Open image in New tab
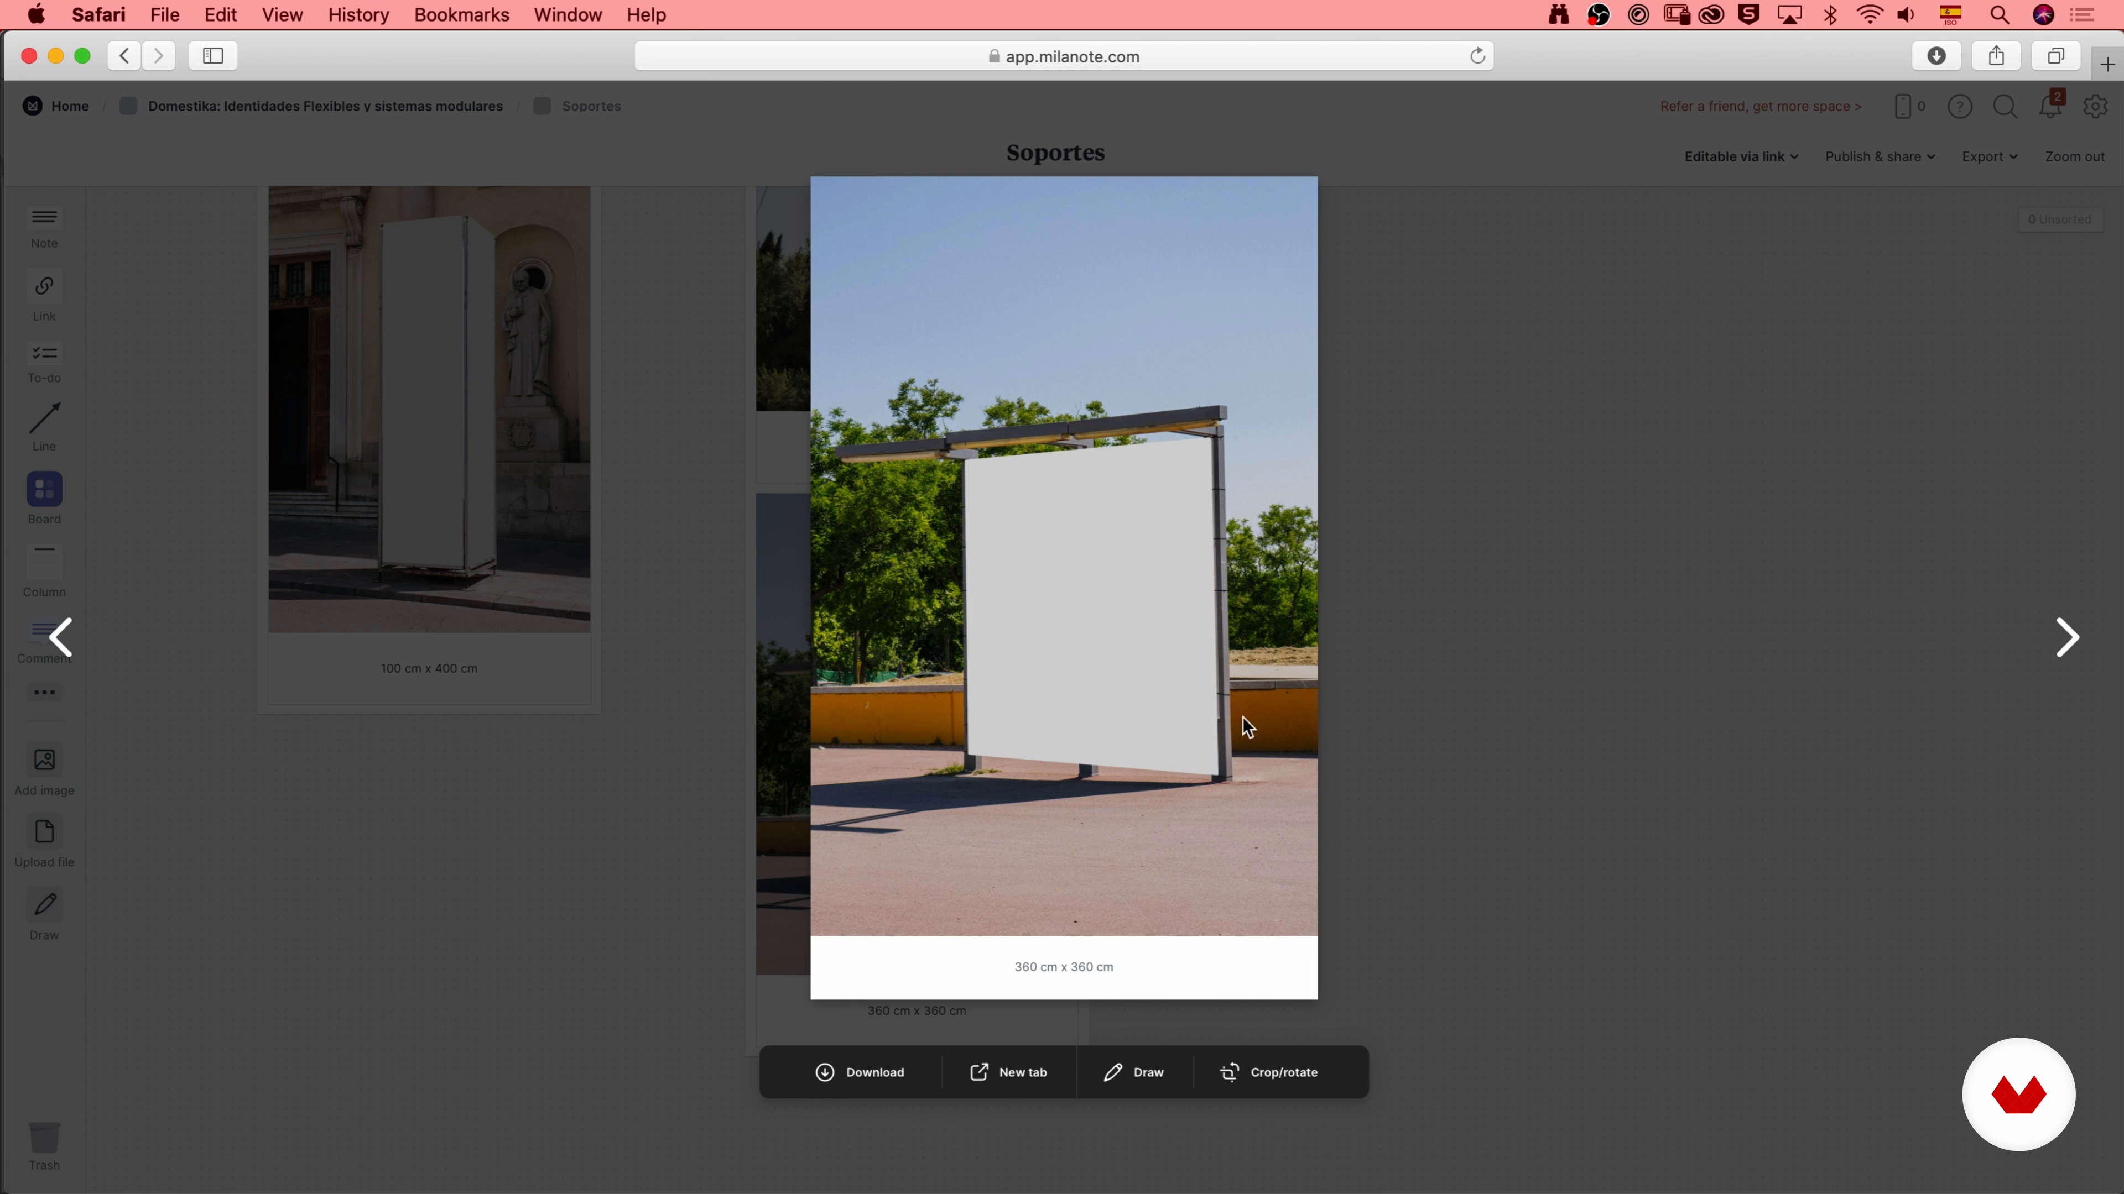The width and height of the screenshot is (2124, 1194). pos(1008,1072)
